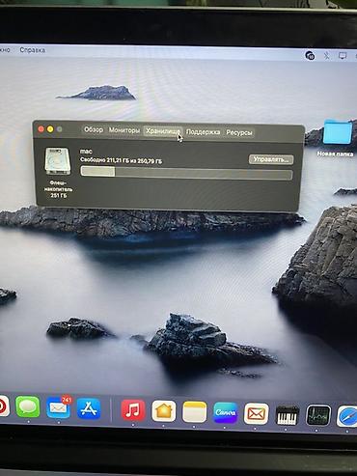Screen dimensions: 357x476
Task: Click the Bluetooth icon in the menu bar
Action: tap(326, 56)
